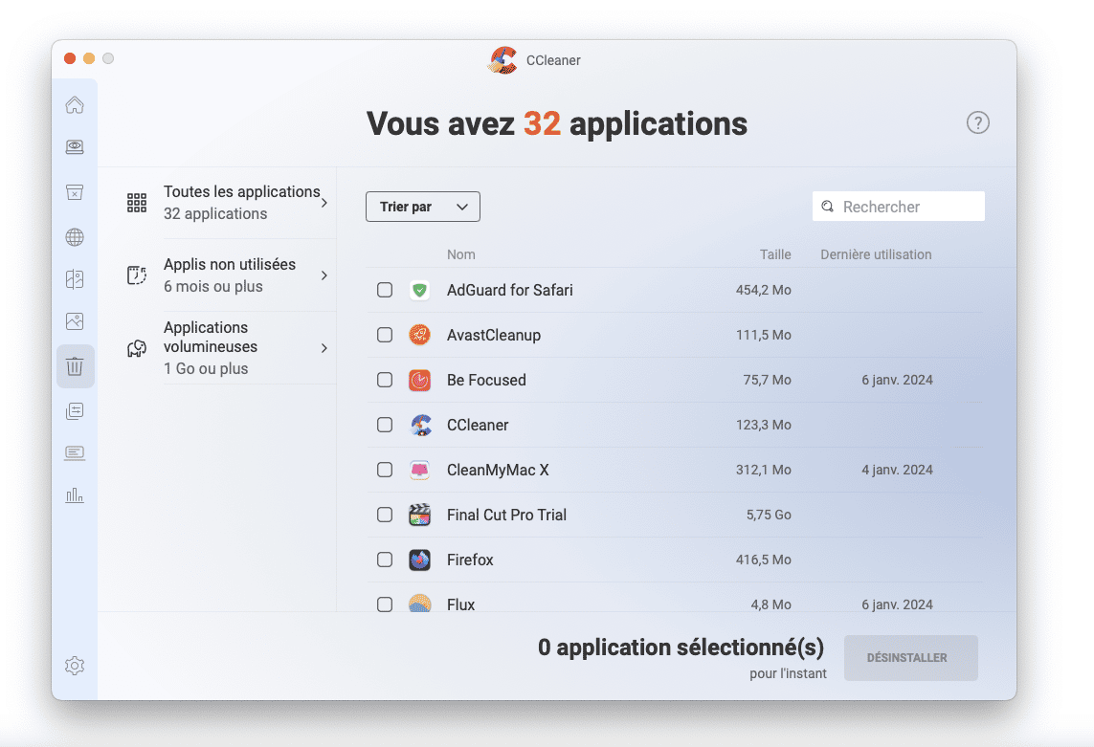This screenshot has height=747, width=1094.
Task: Select Toutes les applications category
Action: [228, 203]
